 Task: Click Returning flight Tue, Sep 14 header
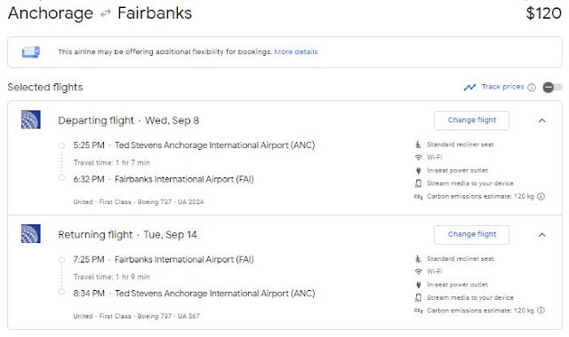pyautogui.click(x=127, y=235)
